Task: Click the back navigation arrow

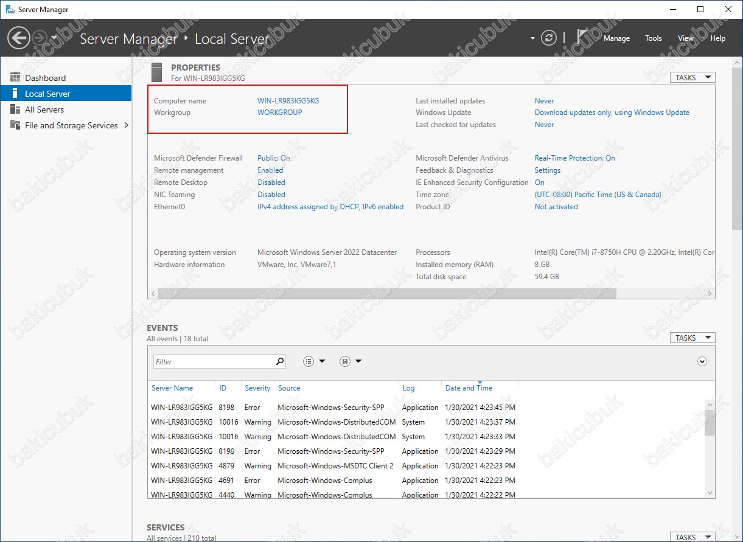Action: coord(18,38)
